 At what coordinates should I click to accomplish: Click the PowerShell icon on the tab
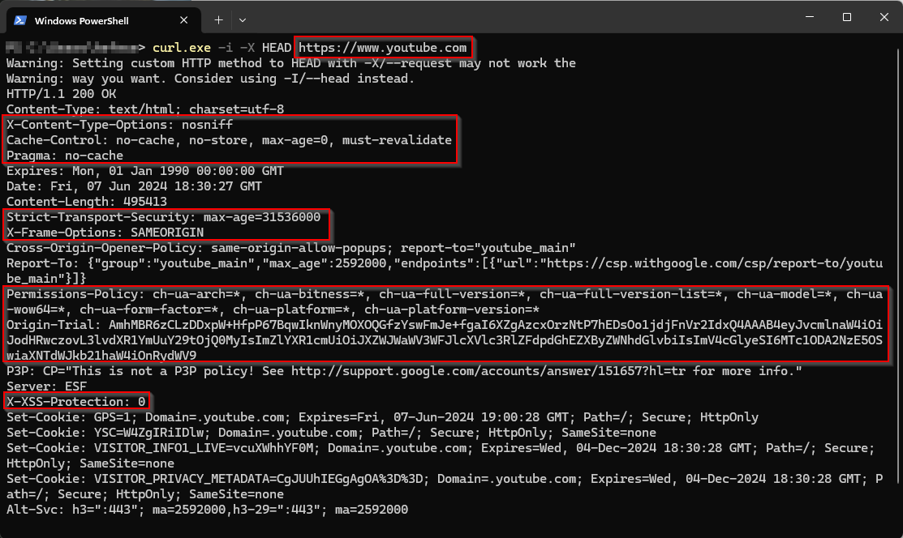pos(20,20)
